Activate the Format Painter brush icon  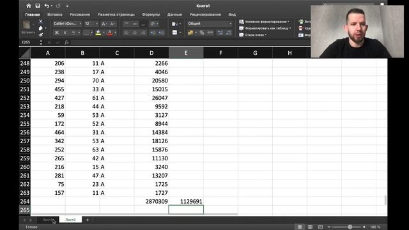[41, 34]
